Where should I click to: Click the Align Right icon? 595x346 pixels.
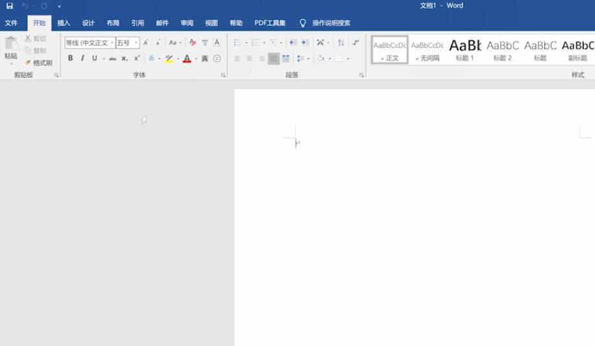pos(261,58)
